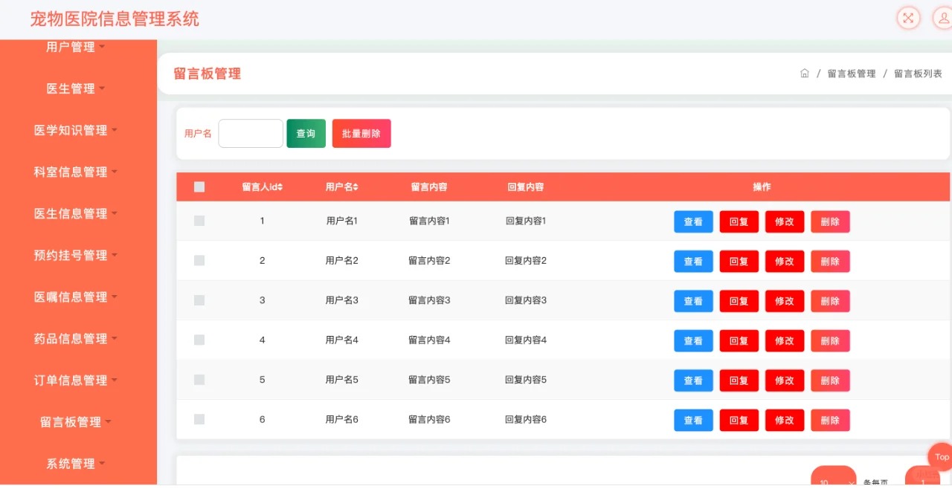The height and width of the screenshot is (489, 952).
Task: Click 留言板列表 breadcrumb link
Action: (918, 74)
